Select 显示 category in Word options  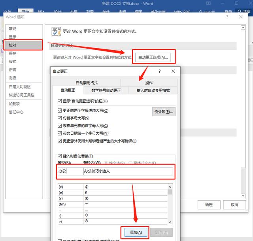pyautogui.click(x=12, y=37)
